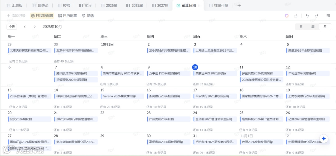Switch to the 校招 tab
336x156 pixels.
tap(64, 6)
